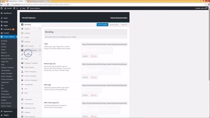Click the Additional Code icon
210x118 pixels.
point(22,108)
